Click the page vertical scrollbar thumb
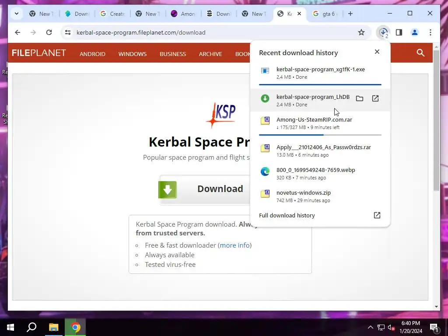Screen dimensions: 448x336 436,120
